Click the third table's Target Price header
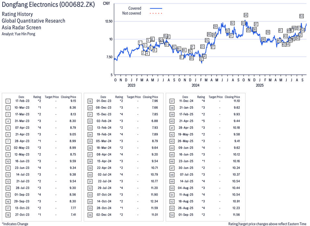The height and width of the screenshot is (226, 310). pos(215,97)
